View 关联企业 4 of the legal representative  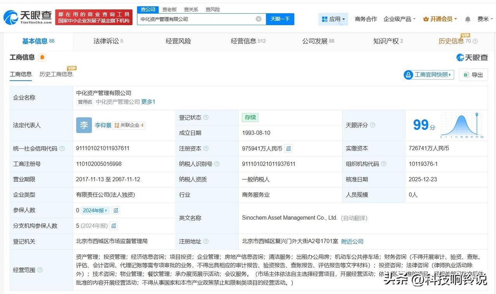click(129, 125)
